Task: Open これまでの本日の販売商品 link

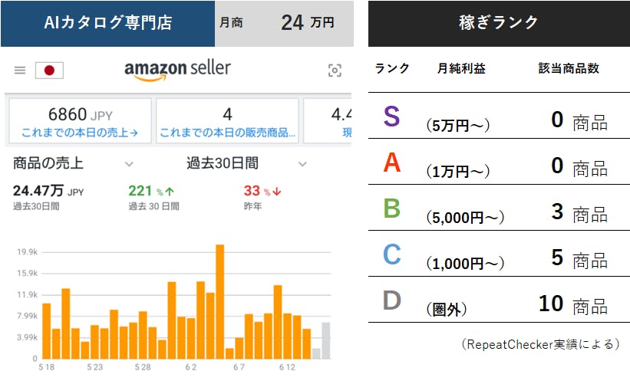Action: (227, 133)
